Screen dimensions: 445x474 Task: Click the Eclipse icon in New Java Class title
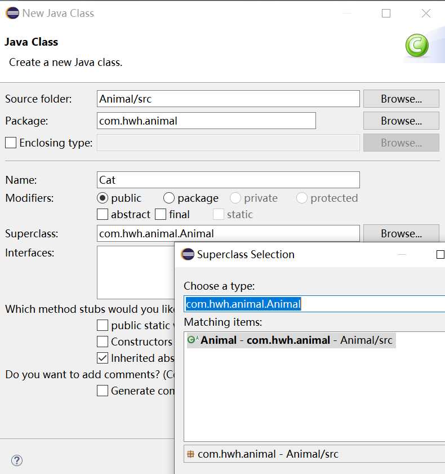(x=12, y=13)
